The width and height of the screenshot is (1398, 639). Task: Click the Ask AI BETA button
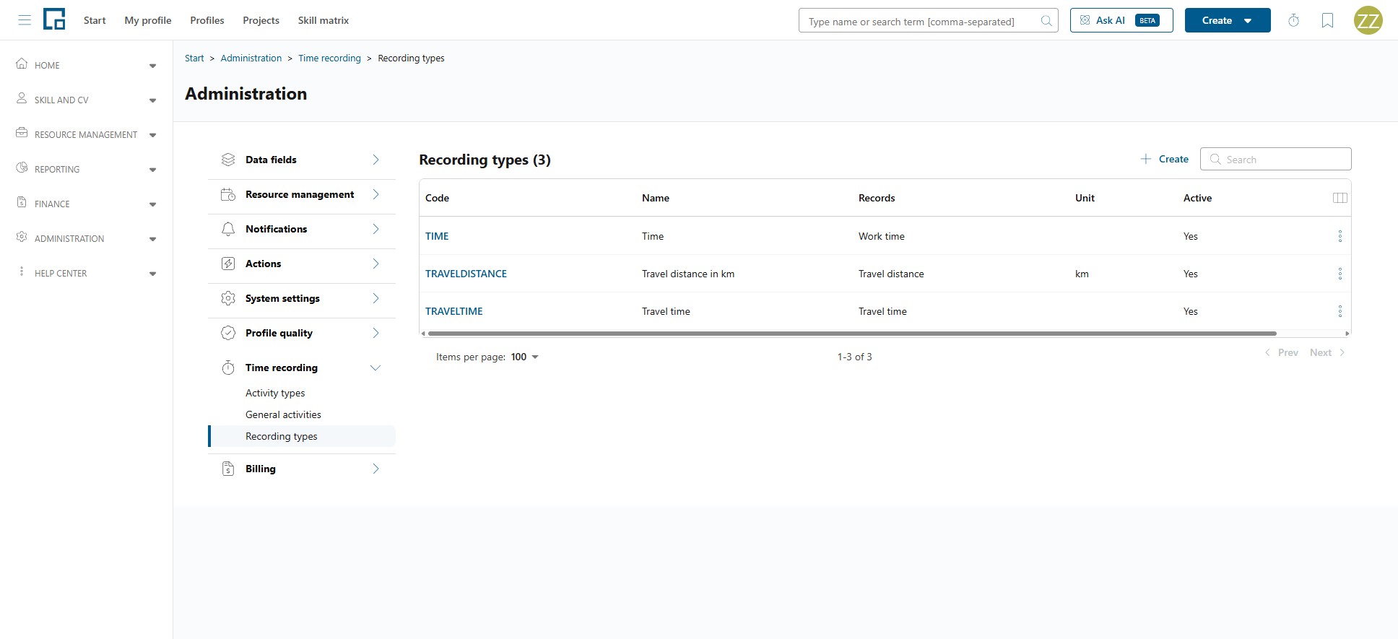pyautogui.click(x=1121, y=20)
